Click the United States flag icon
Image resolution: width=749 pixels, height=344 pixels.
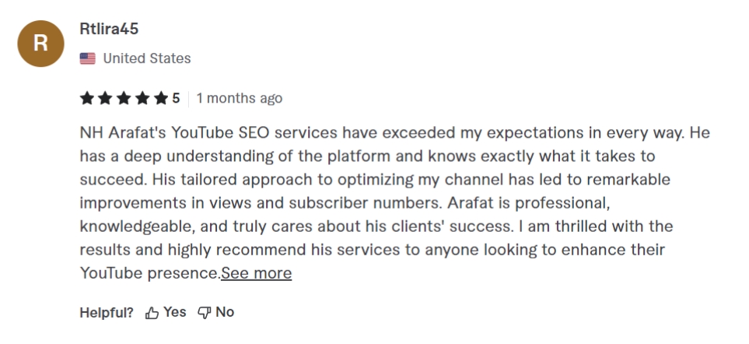coord(88,58)
